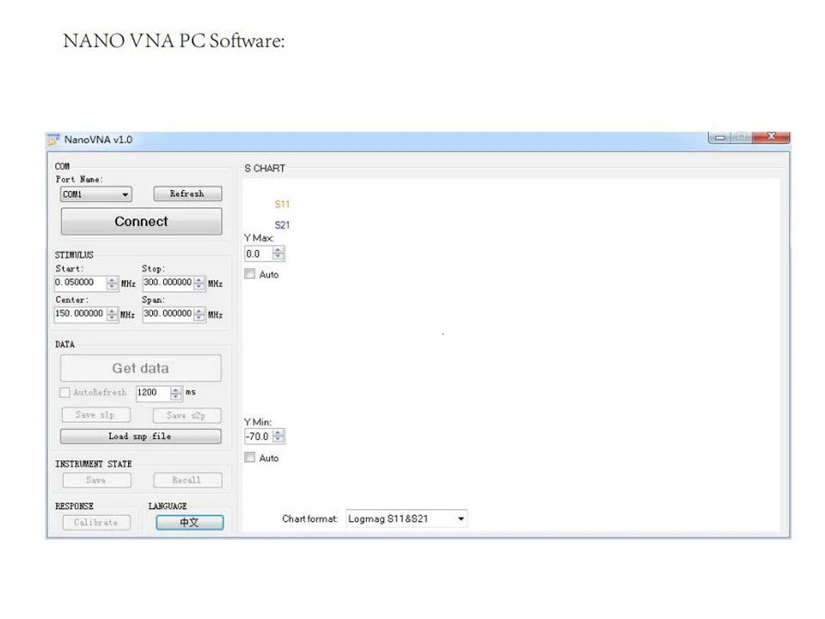
Task: Click the Save s1p button
Action: 95,414
